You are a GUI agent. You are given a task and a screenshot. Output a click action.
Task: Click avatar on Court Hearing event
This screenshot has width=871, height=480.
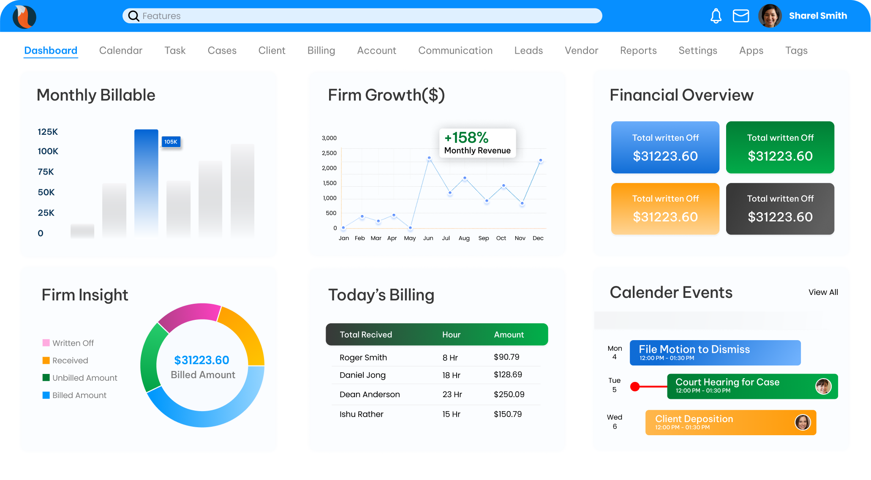point(823,386)
